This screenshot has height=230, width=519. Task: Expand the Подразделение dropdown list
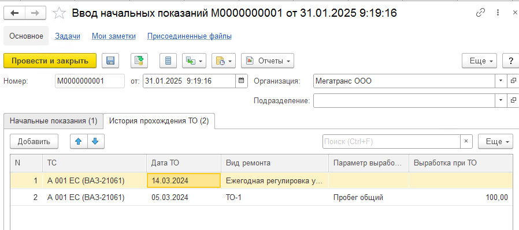click(x=501, y=100)
